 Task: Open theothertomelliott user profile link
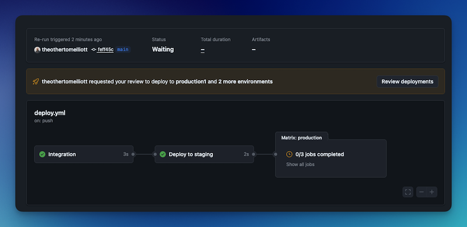tap(65, 50)
